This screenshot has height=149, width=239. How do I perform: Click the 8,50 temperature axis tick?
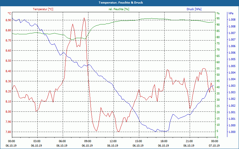8,61
